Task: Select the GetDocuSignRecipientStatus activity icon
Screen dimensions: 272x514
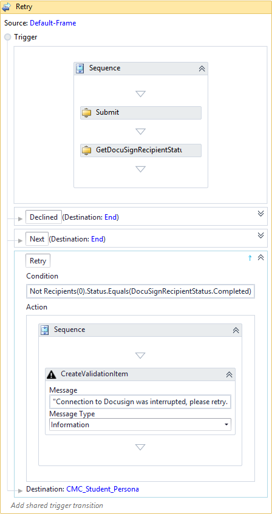Action: pos(86,150)
